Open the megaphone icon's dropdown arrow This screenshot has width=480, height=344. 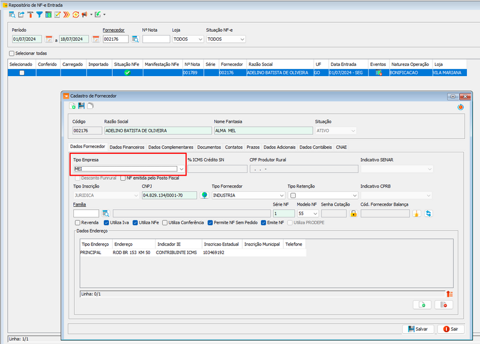91,14
